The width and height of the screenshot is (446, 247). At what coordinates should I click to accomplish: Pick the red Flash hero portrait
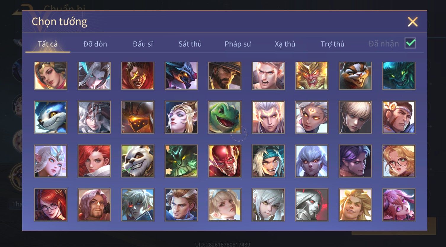tap(225, 161)
